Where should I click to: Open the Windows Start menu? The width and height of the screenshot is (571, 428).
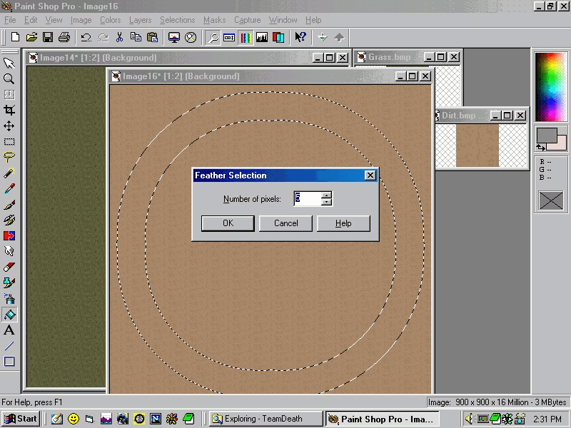point(21,419)
